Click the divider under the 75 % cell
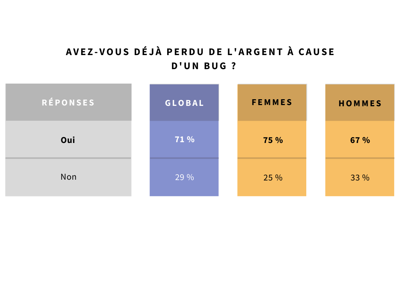Viewport: 400px width, 300px height. pos(272,158)
